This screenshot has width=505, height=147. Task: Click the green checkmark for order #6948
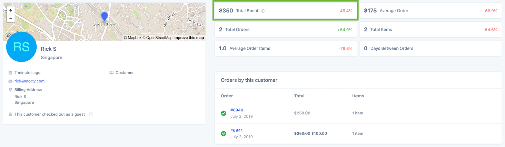(223, 113)
